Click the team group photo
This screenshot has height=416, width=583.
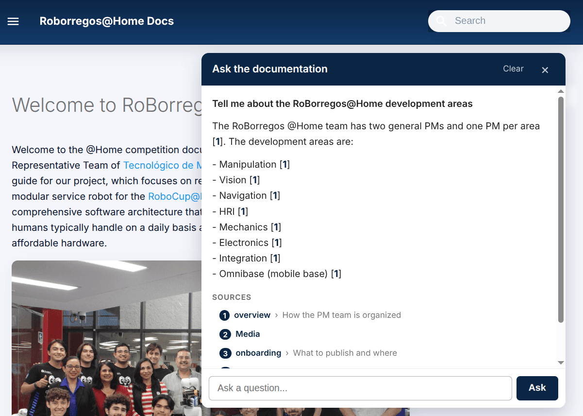[107, 338]
